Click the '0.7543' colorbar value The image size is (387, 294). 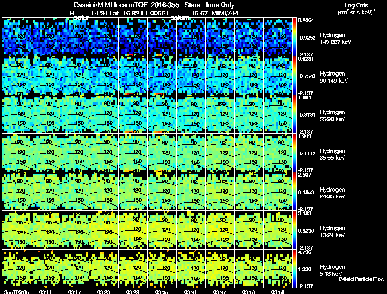click(308, 76)
